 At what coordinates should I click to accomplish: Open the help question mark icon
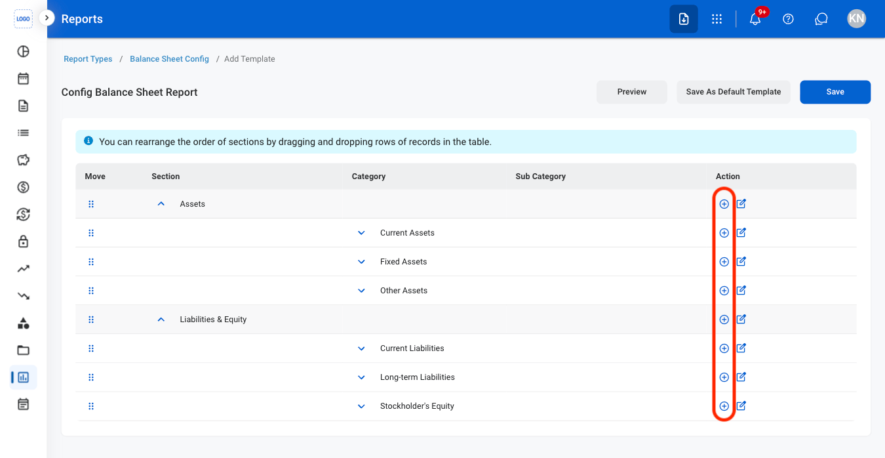789,19
